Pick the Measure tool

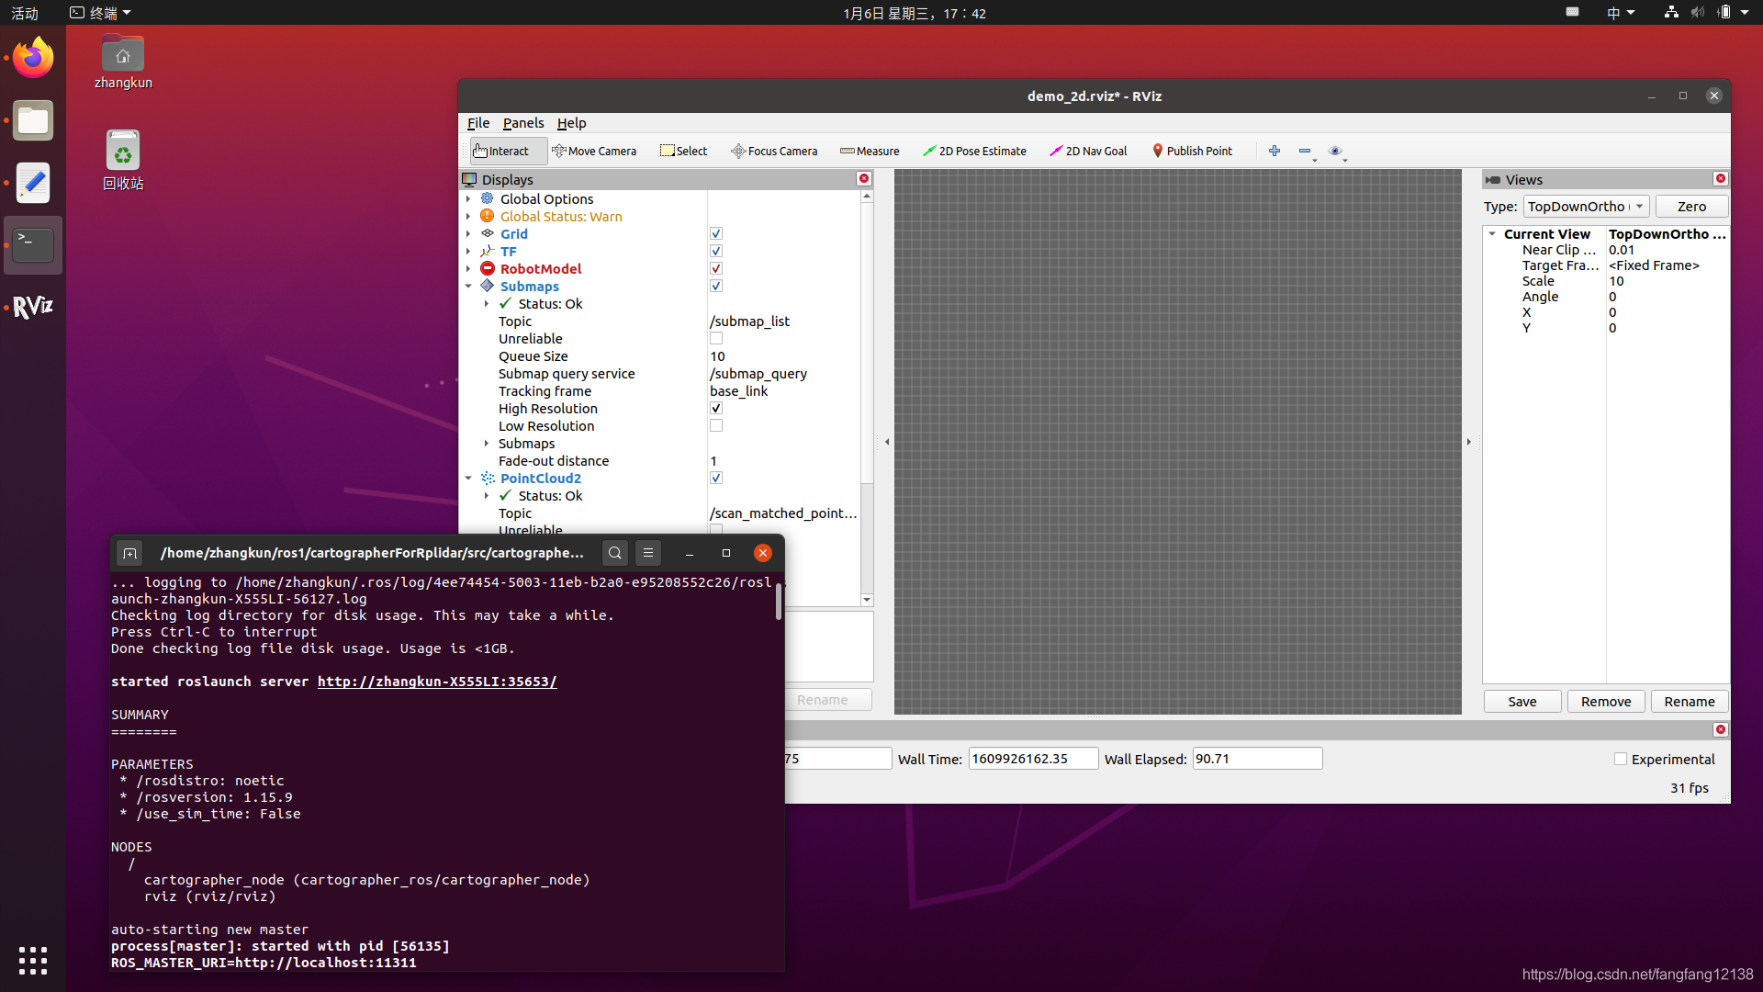pyautogui.click(x=870, y=151)
